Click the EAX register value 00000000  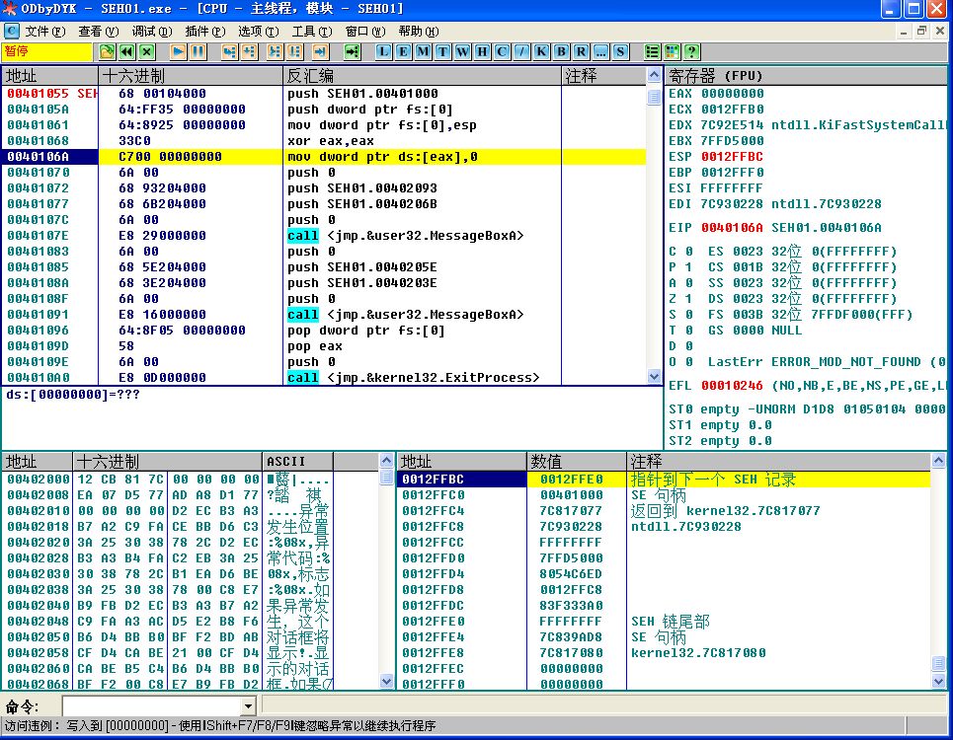(x=733, y=94)
